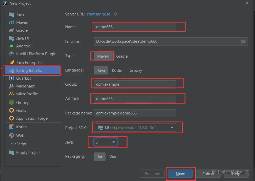This screenshot has height=181, width=255.
Task: Click the Spring Initializr leaf icon
Action: click(12, 70)
